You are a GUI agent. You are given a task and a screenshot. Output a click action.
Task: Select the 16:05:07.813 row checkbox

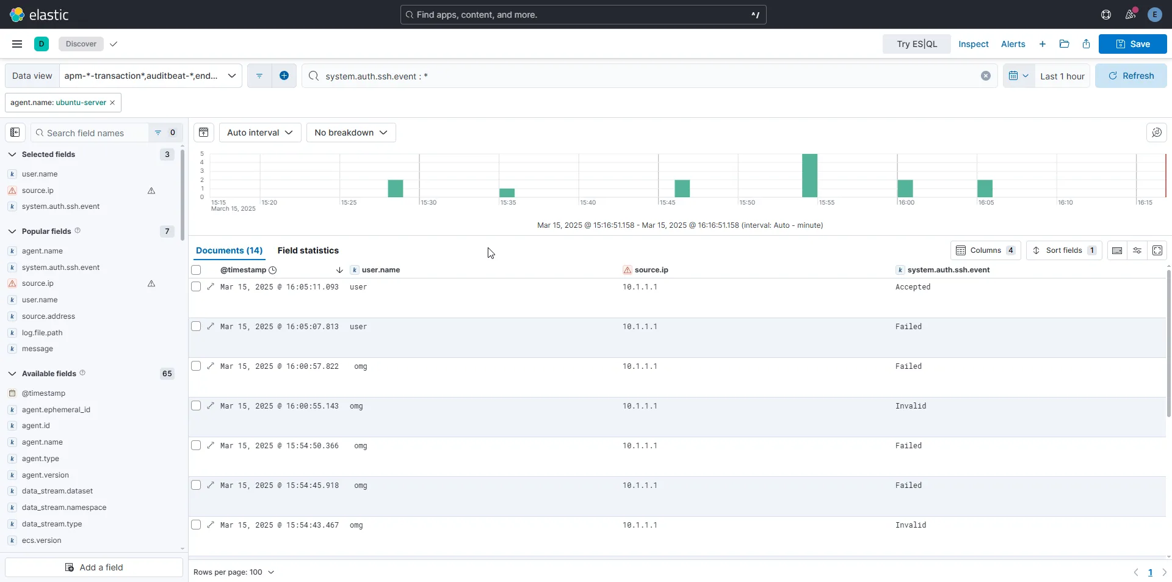point(196,327)
